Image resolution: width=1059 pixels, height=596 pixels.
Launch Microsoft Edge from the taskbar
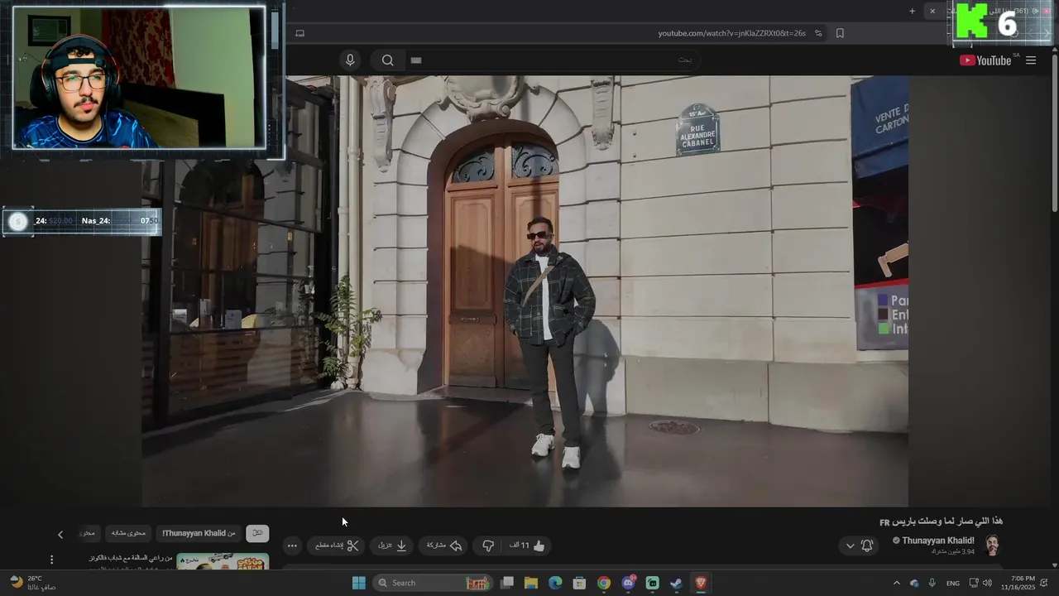[555, 583]
